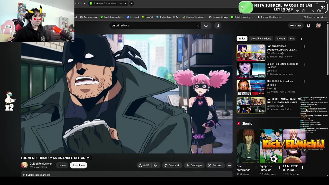Screen dimensions: 329x185
Task: Open the Todos los marcadores folder
Action: 315,17
